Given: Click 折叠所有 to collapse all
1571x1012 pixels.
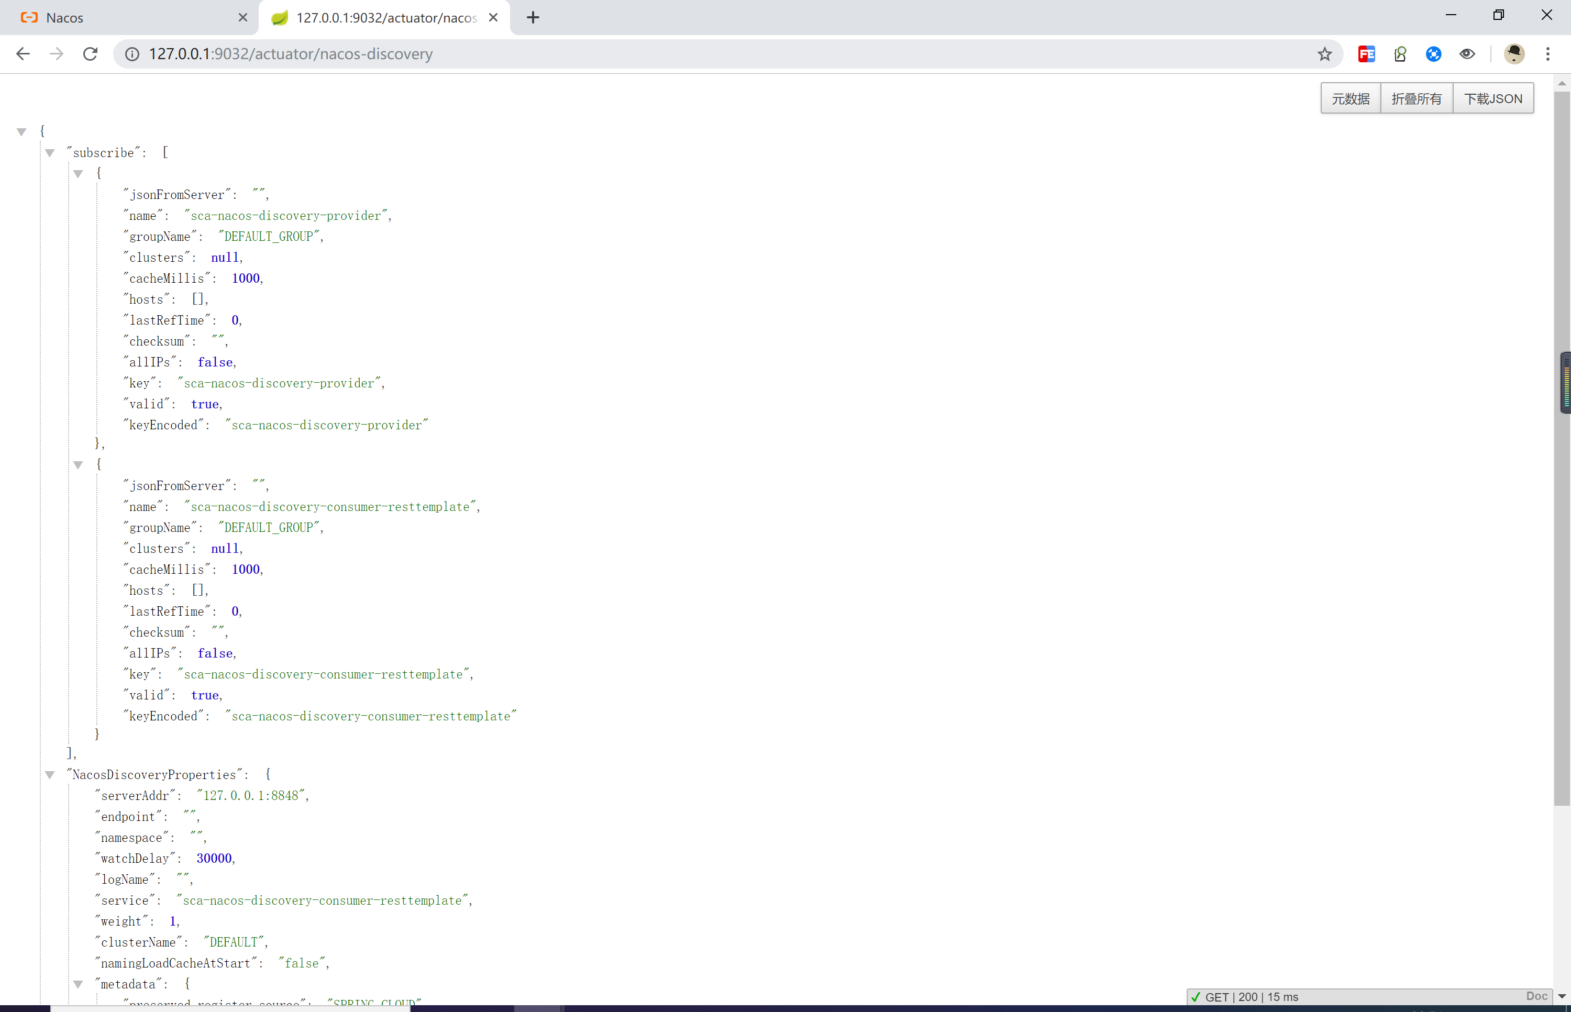Looking at the screenshot, I should click(x=1416, y=98).
